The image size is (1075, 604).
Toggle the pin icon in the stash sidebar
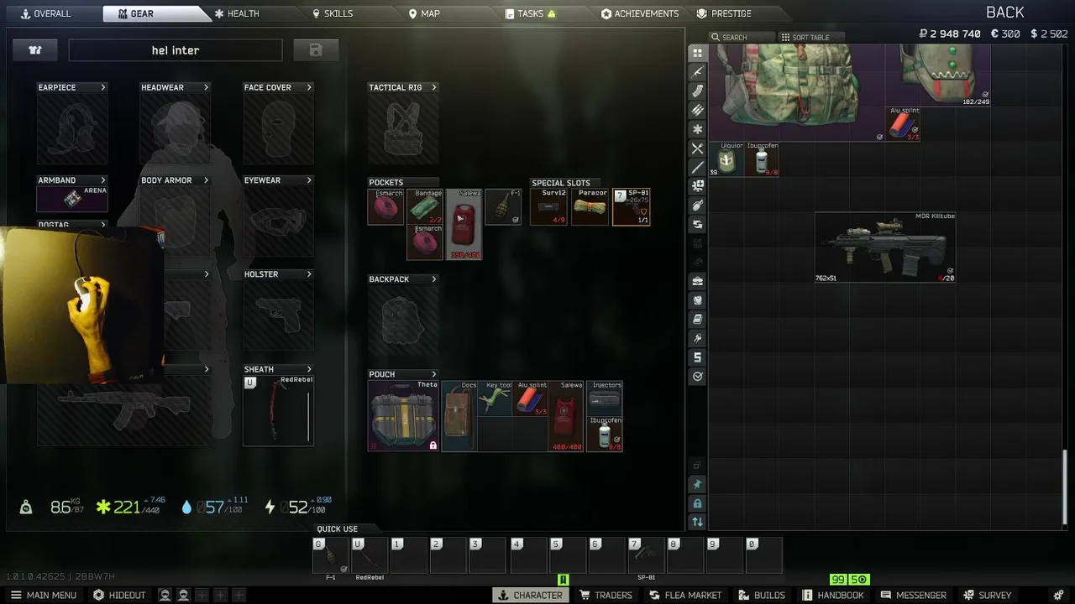(x=697, y=484)
